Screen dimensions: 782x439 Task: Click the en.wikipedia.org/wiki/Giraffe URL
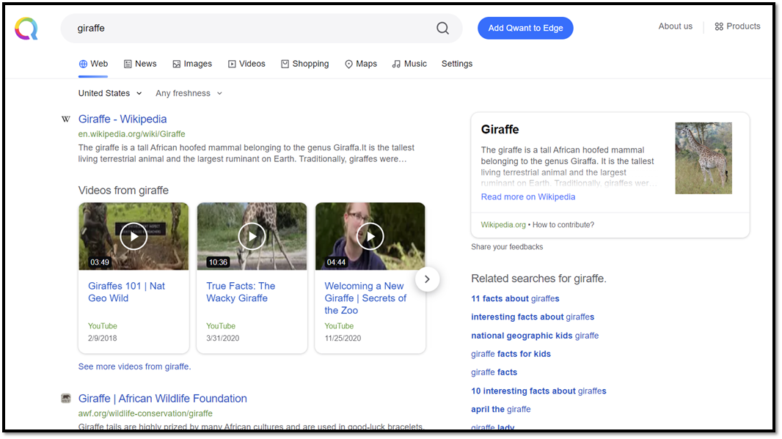tap(131, 134)
